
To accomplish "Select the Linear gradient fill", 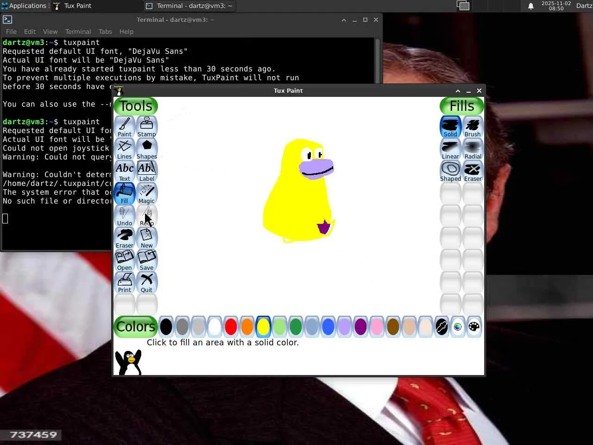I will click(x=450, y=149).
